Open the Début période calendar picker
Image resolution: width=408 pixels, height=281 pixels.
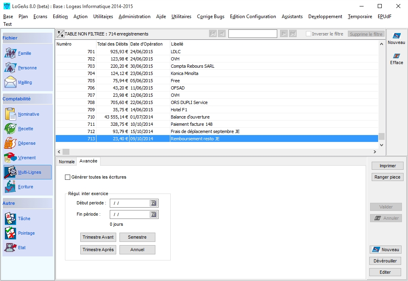(x=153, y=203)
